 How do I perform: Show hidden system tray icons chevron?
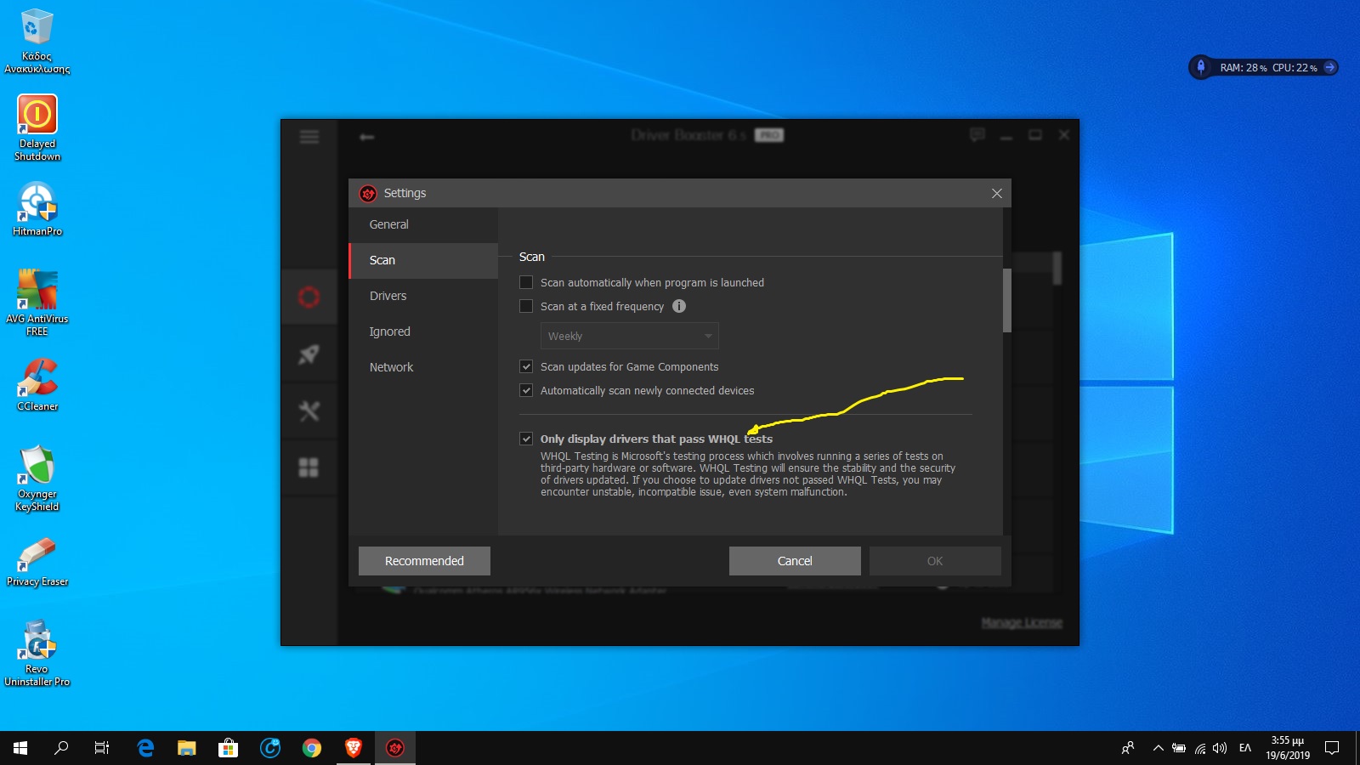pos(1158,748)
